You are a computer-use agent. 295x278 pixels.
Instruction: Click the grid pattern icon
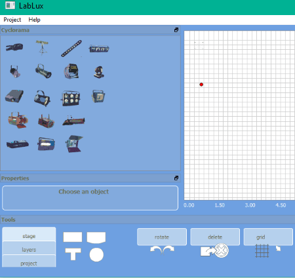262,251
